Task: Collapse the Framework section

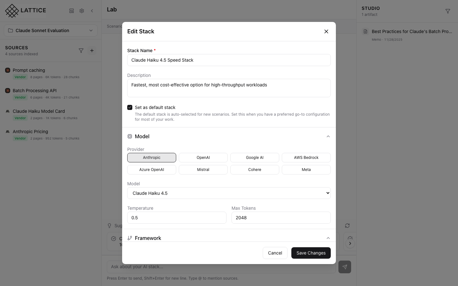Action: [328, 238]
